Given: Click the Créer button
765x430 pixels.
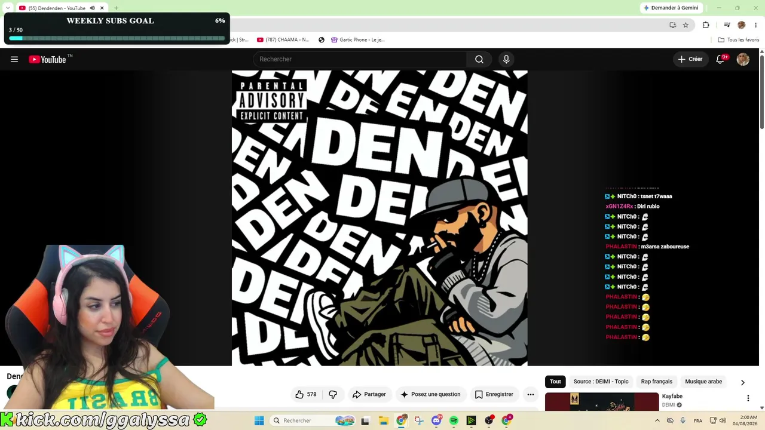Looking at the screenshot, I should [690, 59].
